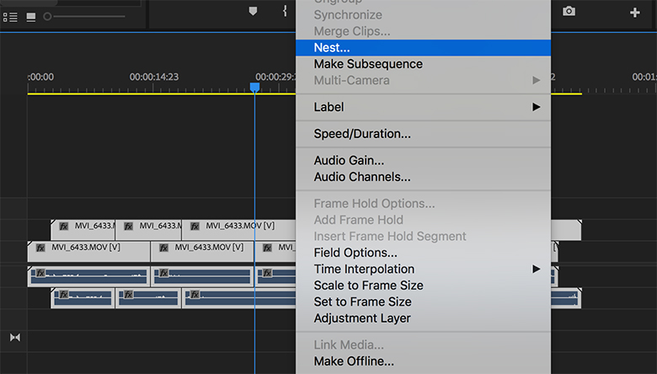Choose Make Offline... from the menu
This screenshot has width=657, height=374.
(423, 361)
